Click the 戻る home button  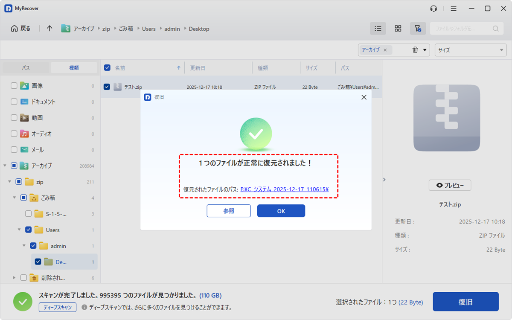[x=21, y=29]
